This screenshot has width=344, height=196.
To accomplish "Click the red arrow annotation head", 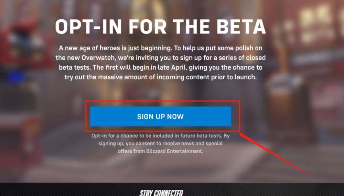I will pyautogui.click(x=242, y=135).
